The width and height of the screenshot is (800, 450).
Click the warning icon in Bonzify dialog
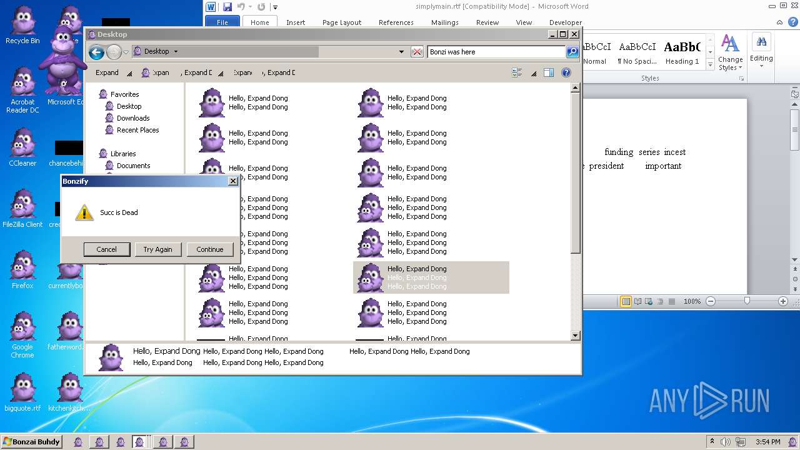tap(84, 212)
